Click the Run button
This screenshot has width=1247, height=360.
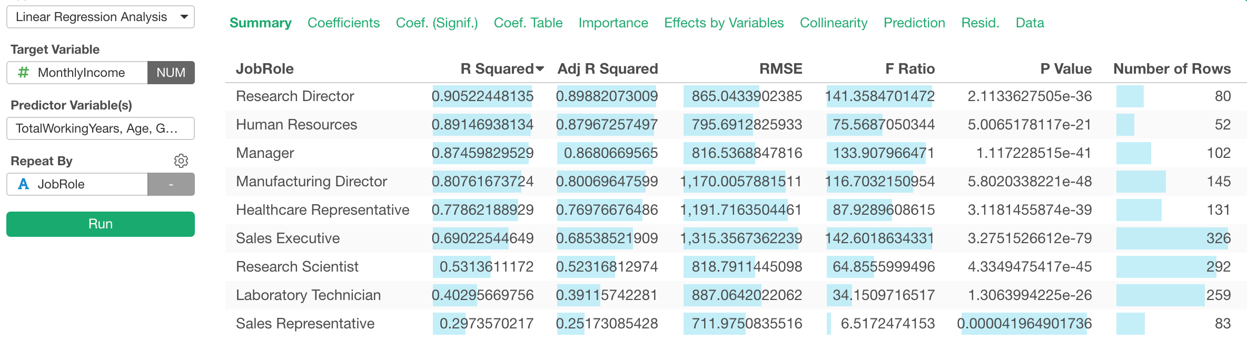pos(100,224)
